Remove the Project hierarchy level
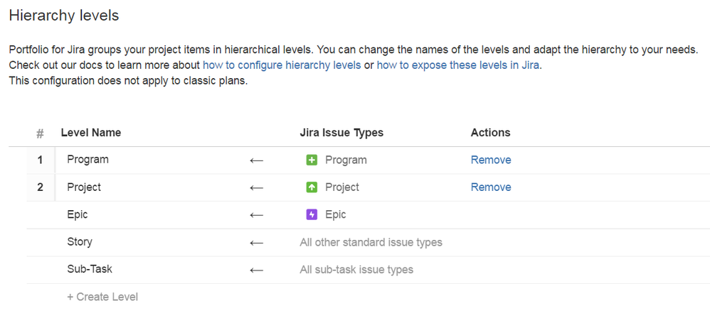Image resolution: width=710 pixels, height=318 pixels. (x=491, y=187)
